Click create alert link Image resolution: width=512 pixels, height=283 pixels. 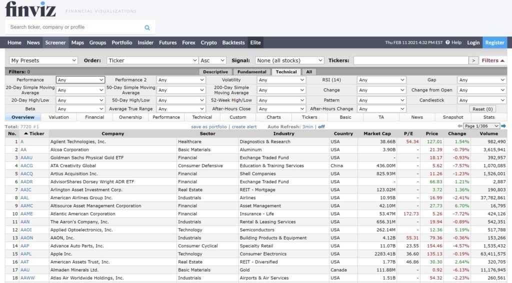click(244, 126)
